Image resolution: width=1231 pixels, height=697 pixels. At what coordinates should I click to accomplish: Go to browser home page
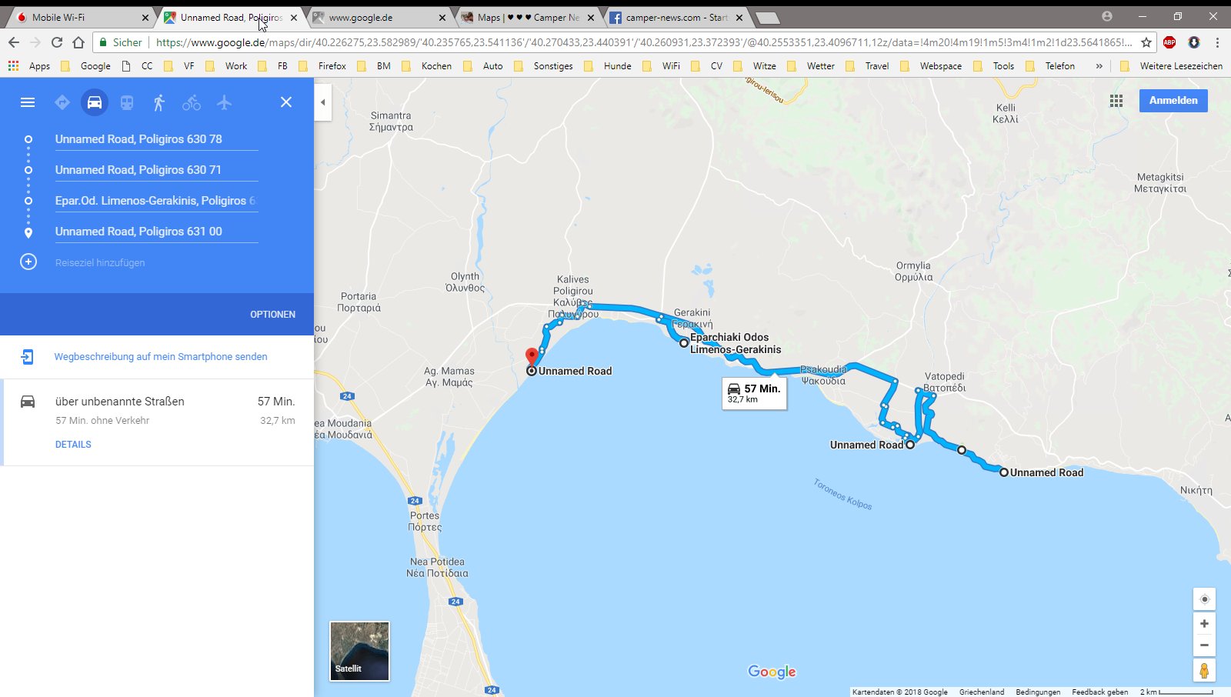[78, 42]
